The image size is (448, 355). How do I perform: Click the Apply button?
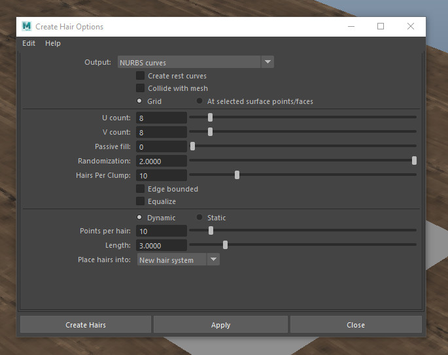click(x=220, y=324)
